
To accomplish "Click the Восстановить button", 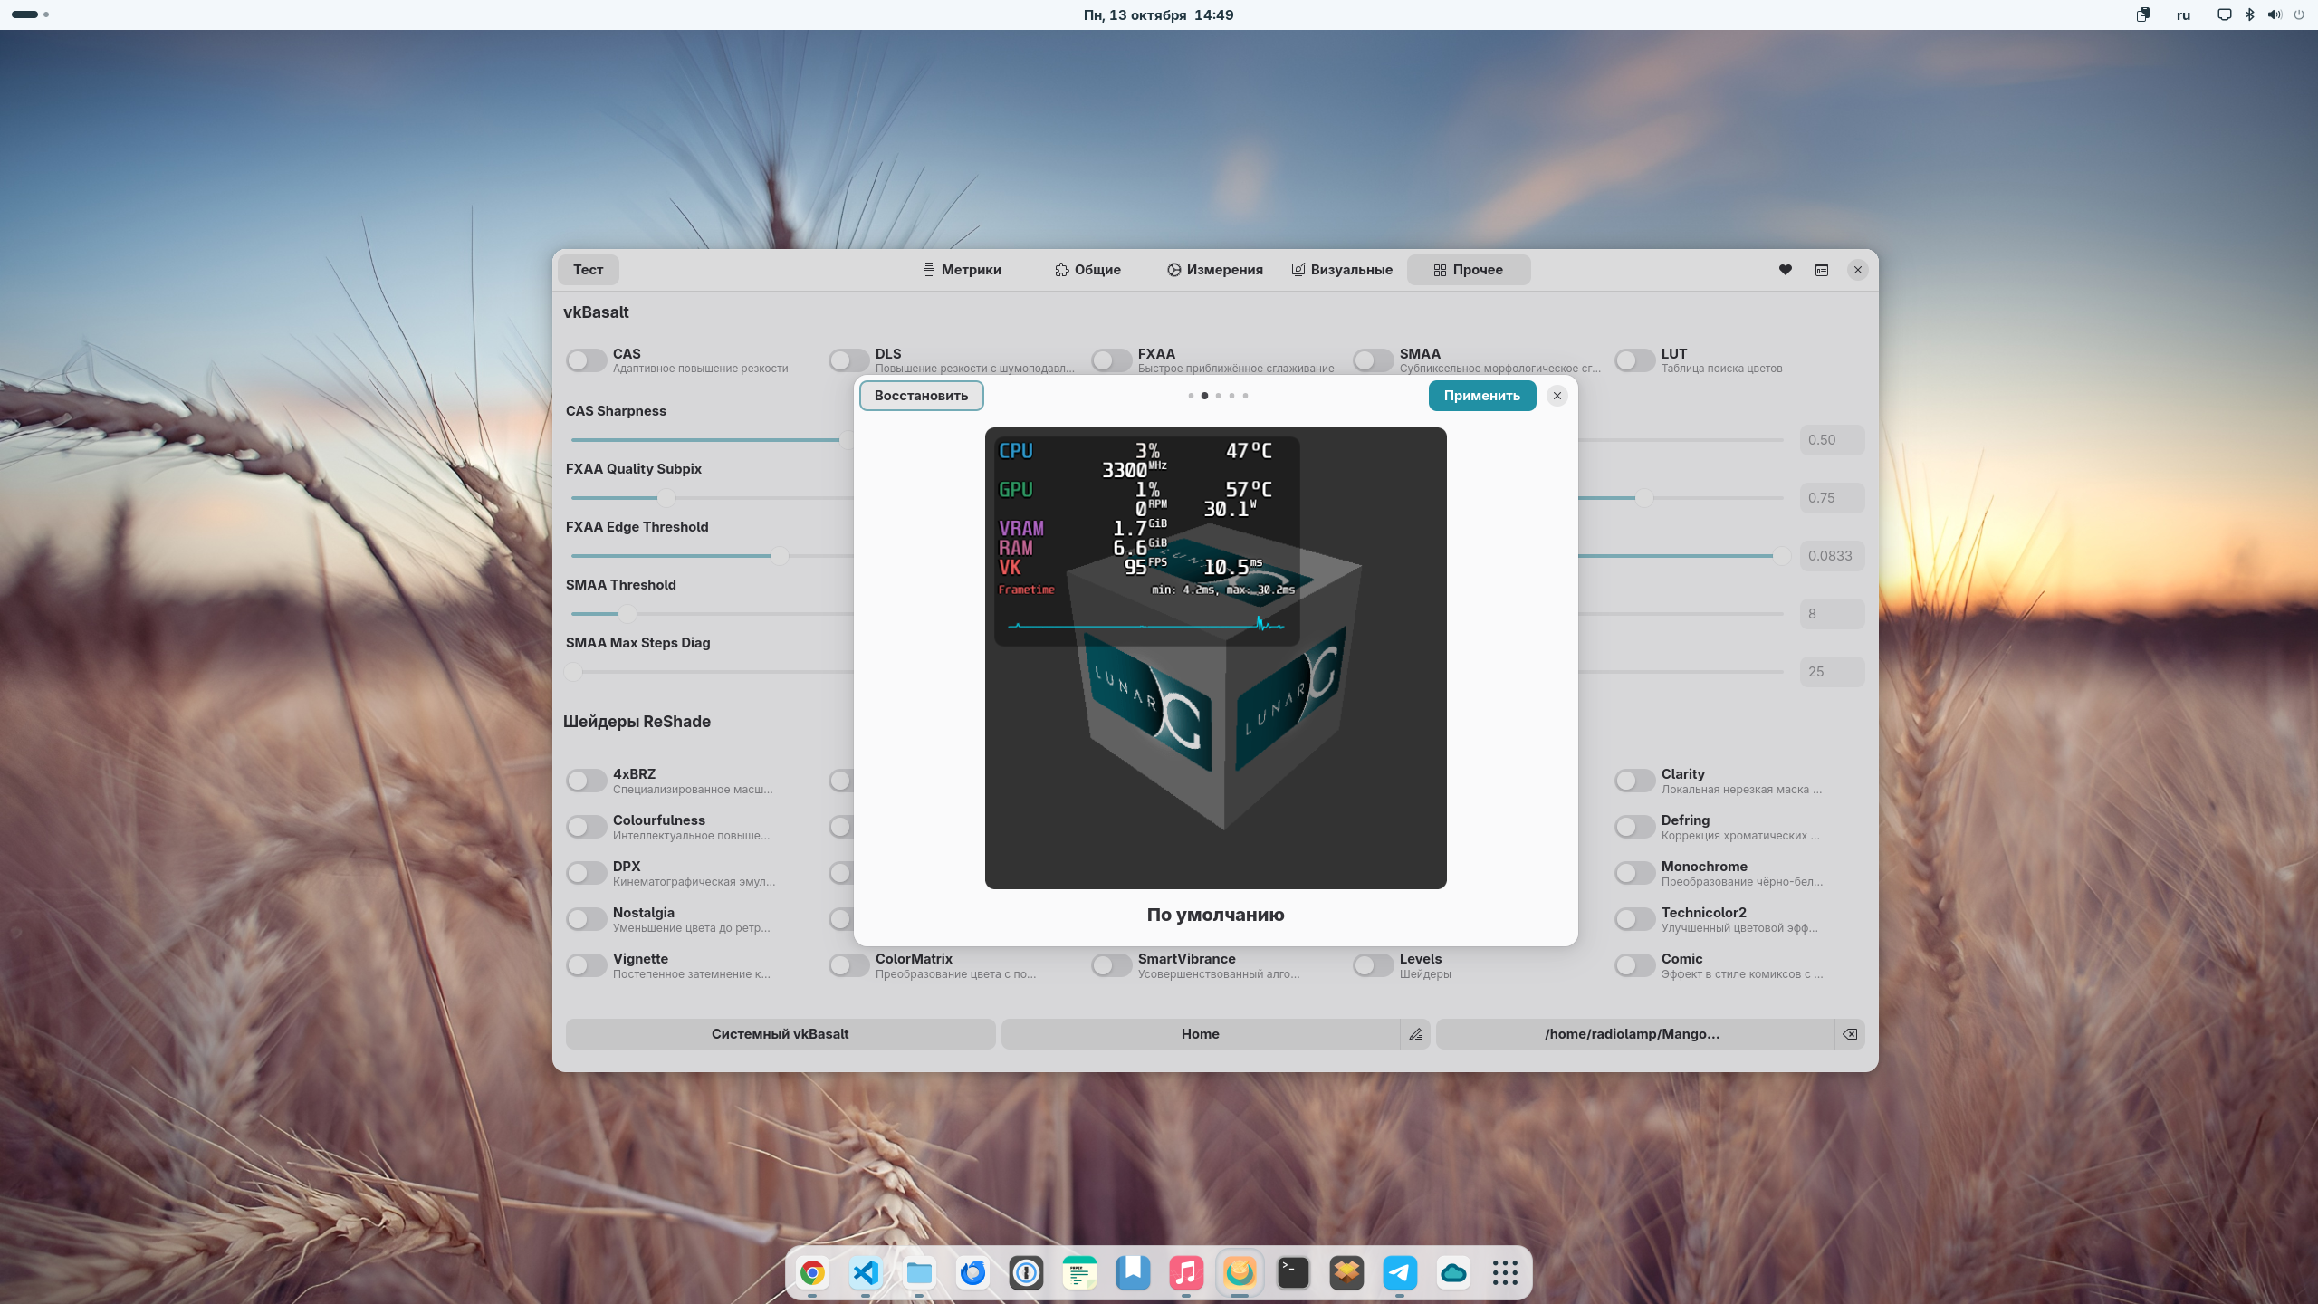I will pos(921,396).
